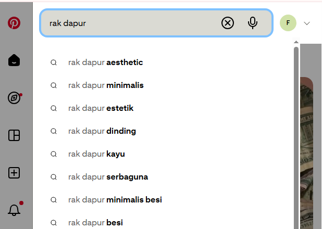The width and height of the screenshot is (322, 229).
Task: Expand the accounts chevron dropdown
Action: click(x=307, y=23)
